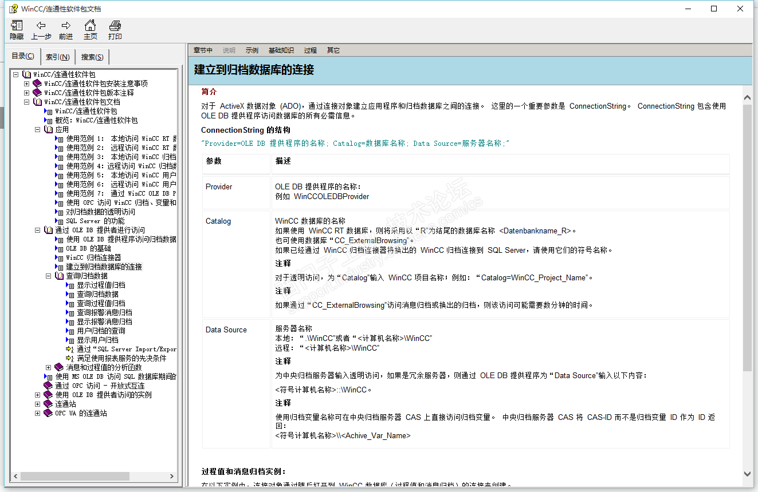Image resolution: width=758 pixels, height=492 pixels.
Task: Collapse the root WinCC/连通性软件包 tree node
Action: (15, 74)
